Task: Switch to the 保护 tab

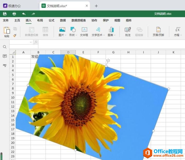Action: click(x=106, y=20)
